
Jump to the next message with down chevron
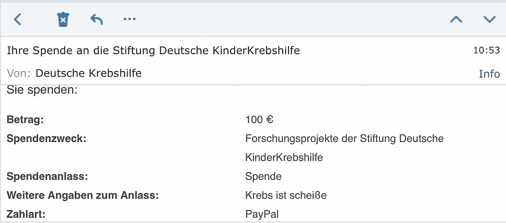(490, 19)
